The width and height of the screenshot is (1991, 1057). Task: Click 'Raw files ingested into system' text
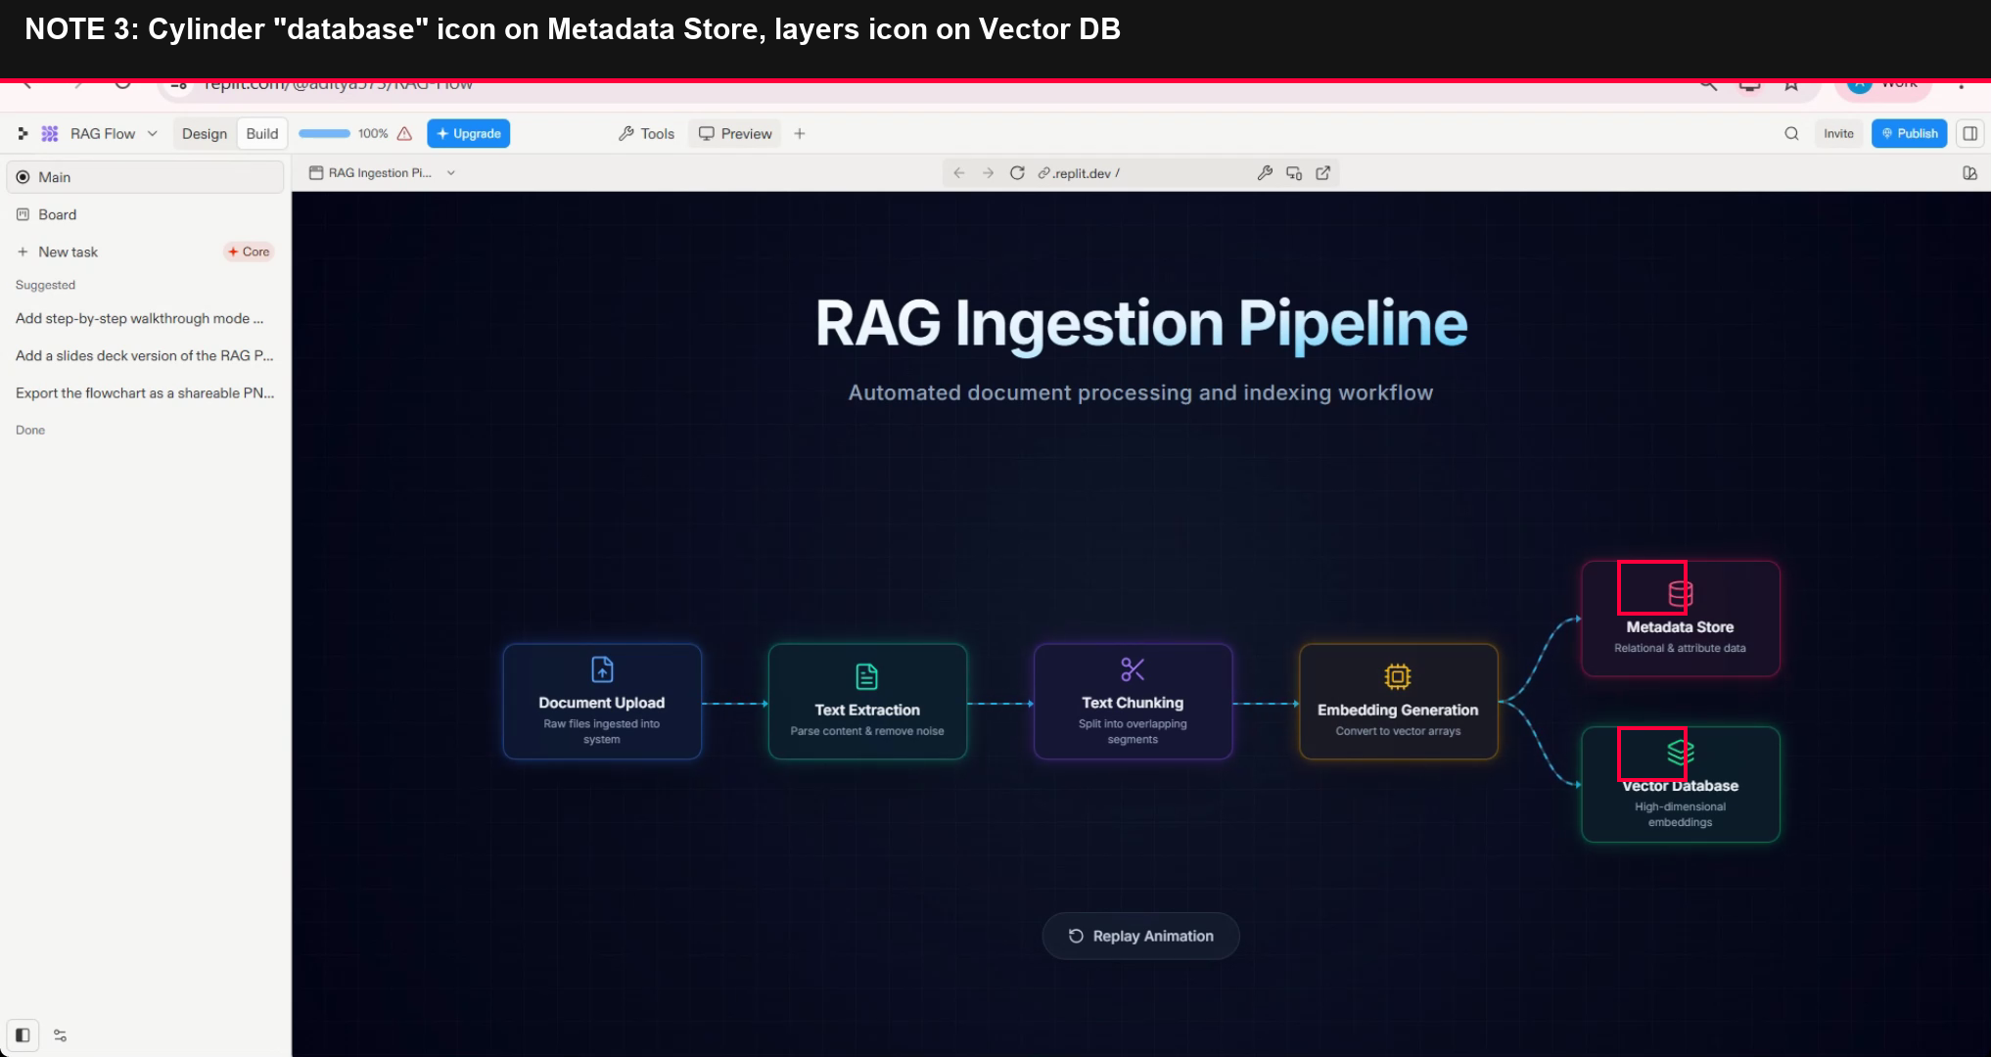pyautogui.click(x=602, y=731)
